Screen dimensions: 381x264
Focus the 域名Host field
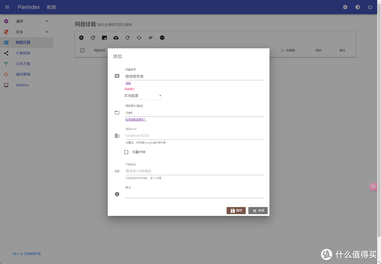(x=195, y=136)
